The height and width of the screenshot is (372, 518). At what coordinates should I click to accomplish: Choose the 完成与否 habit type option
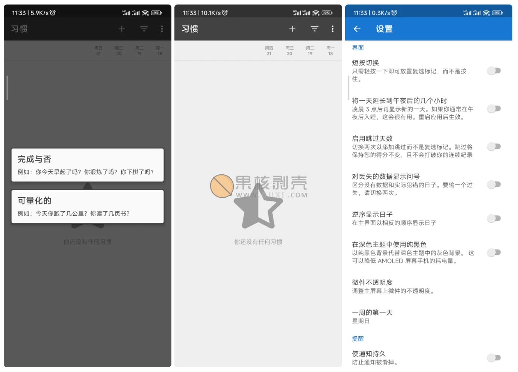point(88,165)
